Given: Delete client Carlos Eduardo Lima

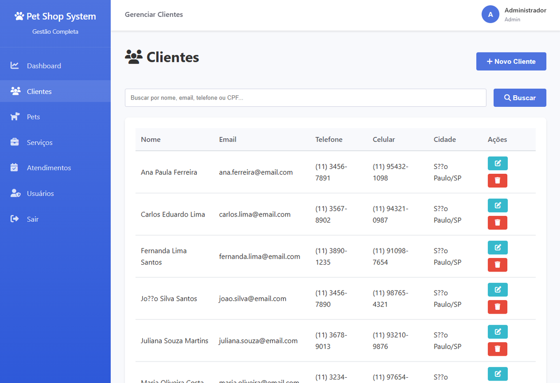Looking at the screenshot, I should 497,223.
